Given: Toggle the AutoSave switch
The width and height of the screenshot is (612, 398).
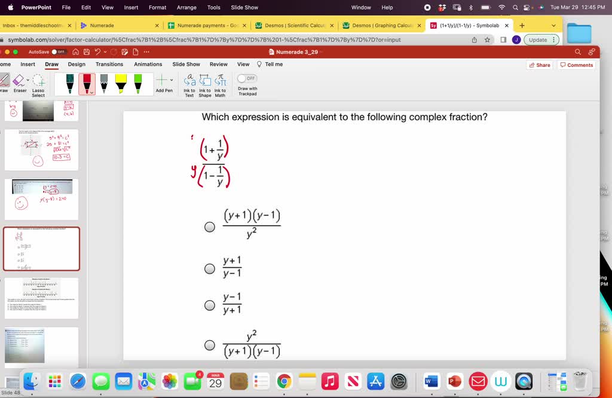Looking at the screenshot, I should pyautogui.click(x=58, y=52).
